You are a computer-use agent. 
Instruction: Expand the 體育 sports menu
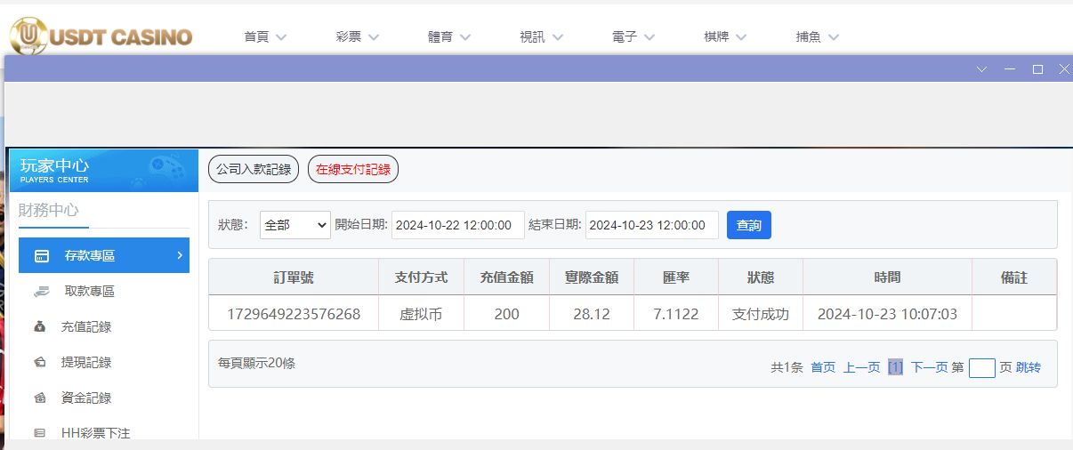coord(449,37)
